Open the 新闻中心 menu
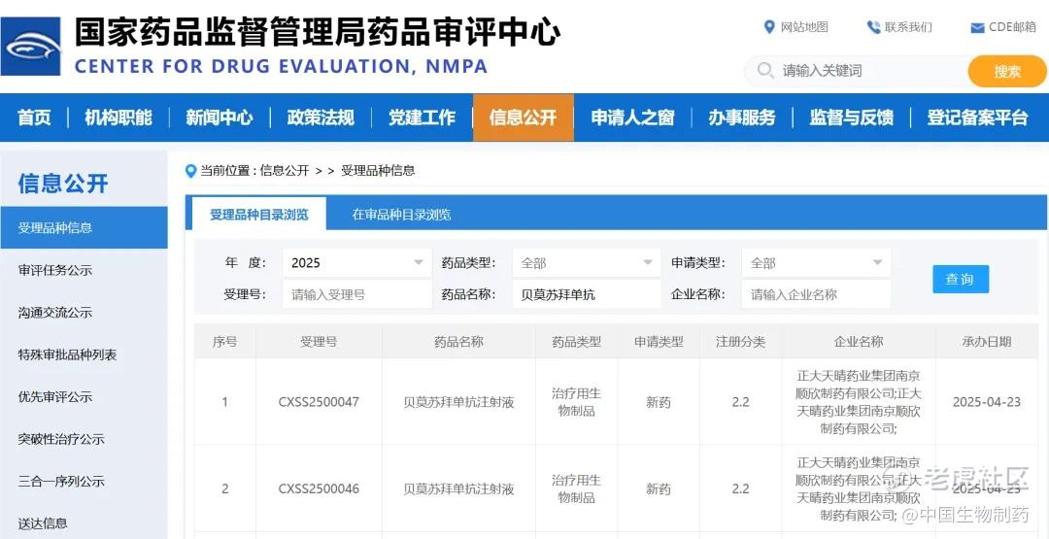This screenshot has height=539, width=1049. pos(220,118)
